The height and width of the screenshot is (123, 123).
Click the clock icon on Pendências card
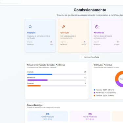click(97, 27)
